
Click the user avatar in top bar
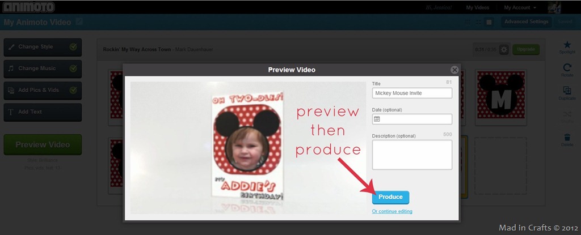coord(554,7)
